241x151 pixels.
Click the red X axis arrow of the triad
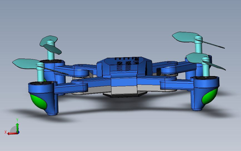tap(12, 133)
